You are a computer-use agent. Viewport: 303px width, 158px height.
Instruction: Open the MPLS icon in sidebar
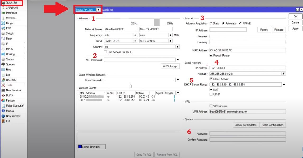[3, 49]
